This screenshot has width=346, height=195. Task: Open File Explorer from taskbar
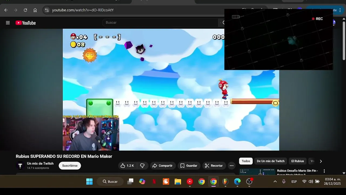(x=178, y=181)
